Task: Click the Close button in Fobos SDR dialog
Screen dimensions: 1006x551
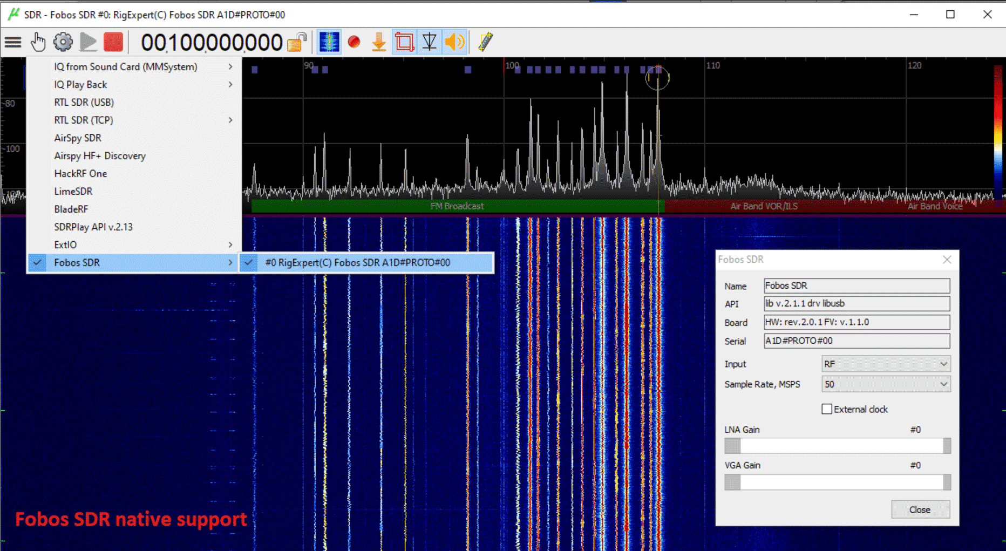Action: 920,509
